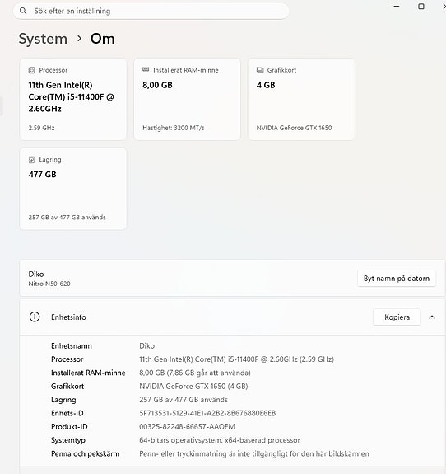Open the Grafikkort 4 GB card
This screenshot has width=446, height=474.
301,99
